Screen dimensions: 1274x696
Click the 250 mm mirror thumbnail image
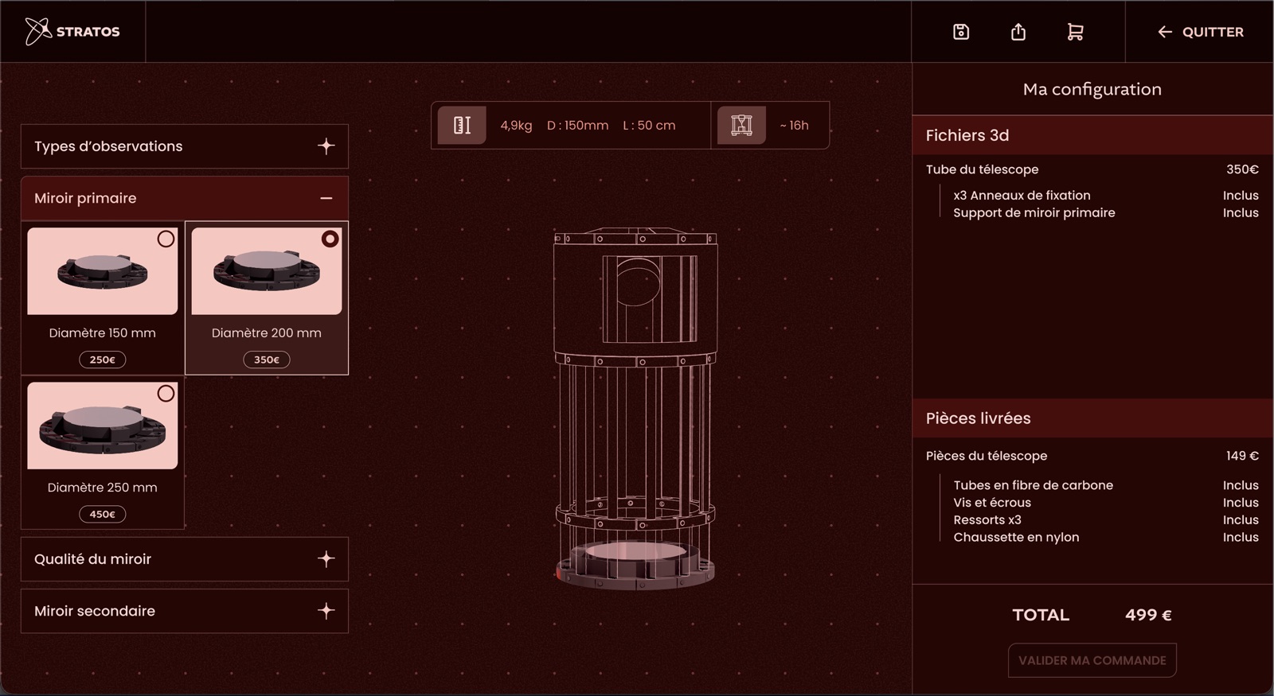pyautogui.click(x=103, y=426)
